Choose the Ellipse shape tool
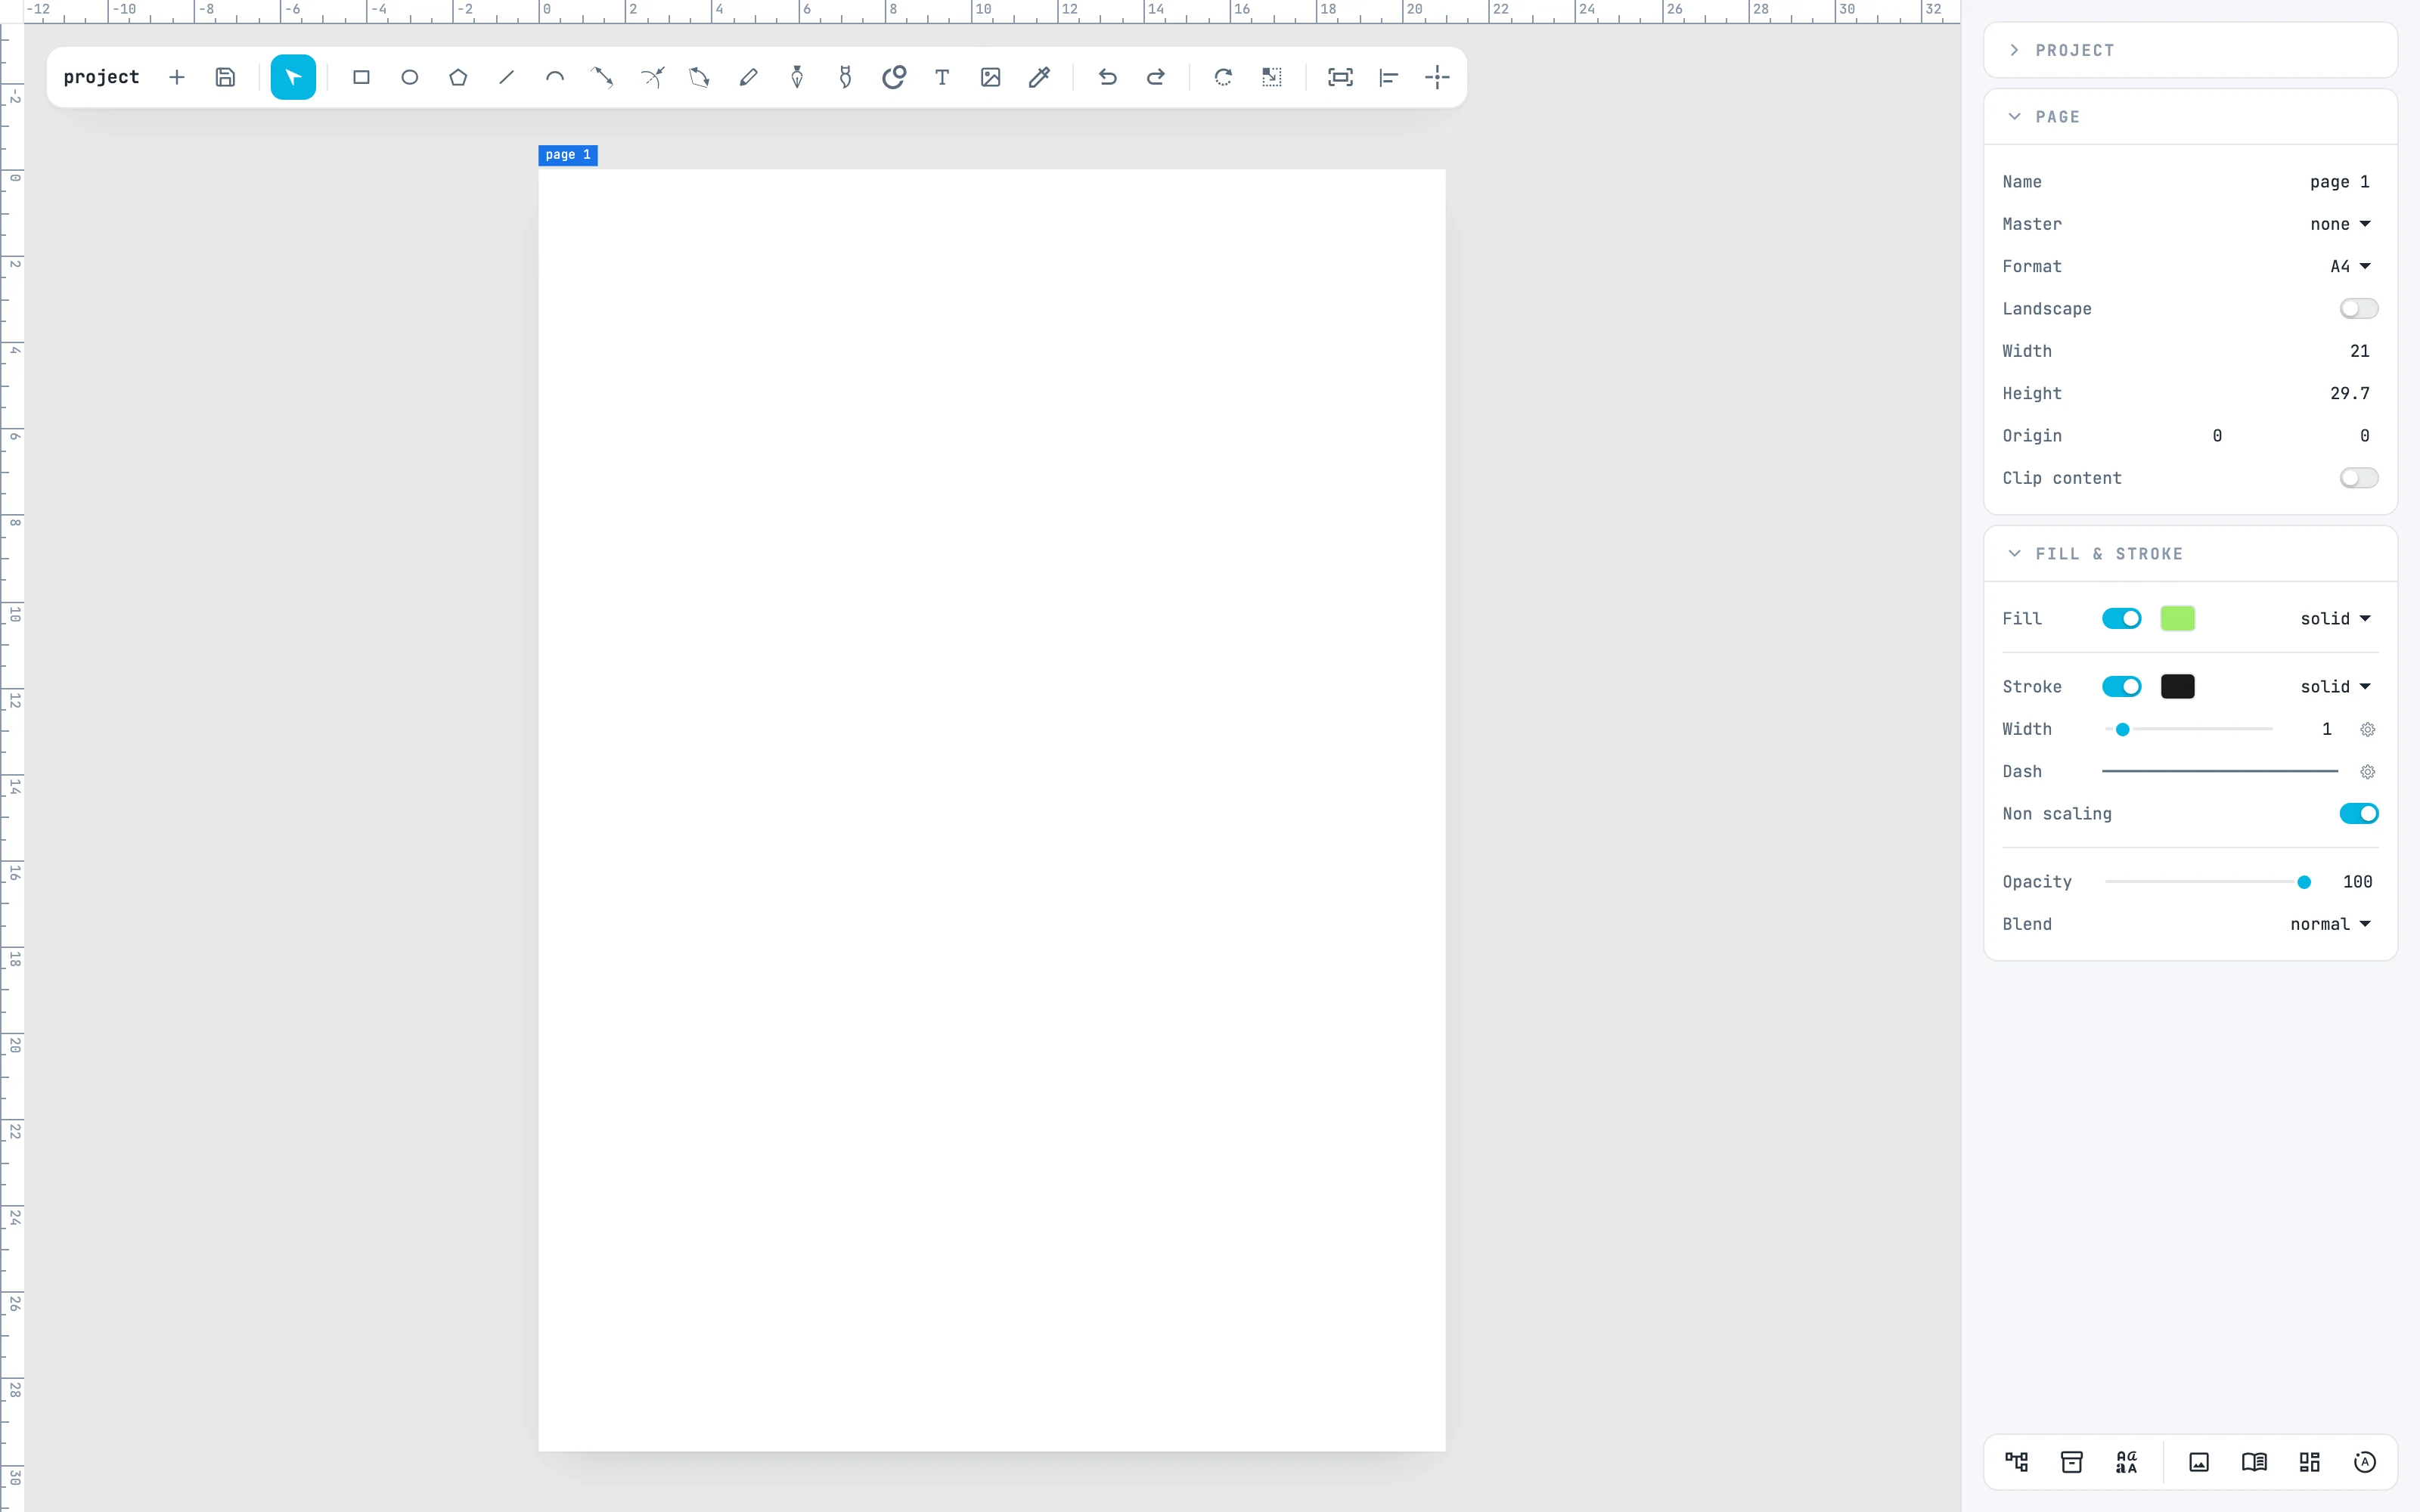 (410, 77)
